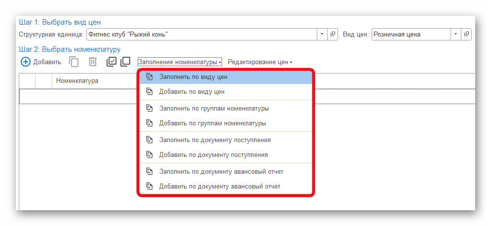
Task: Open the form for Структурная единица field
Action: [x=333, y=34]
